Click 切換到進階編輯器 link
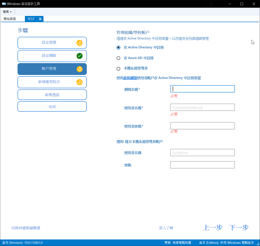 pos(26,228)
